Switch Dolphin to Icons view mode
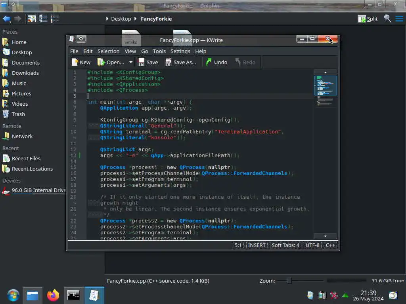This screenshot has width=406, height=304. click(x=32, y=19)
